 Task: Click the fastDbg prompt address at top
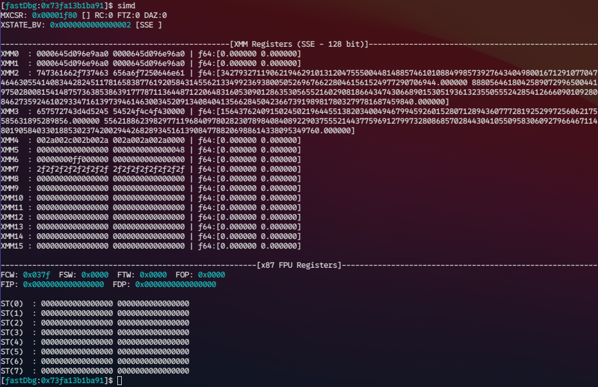(72, 6)
